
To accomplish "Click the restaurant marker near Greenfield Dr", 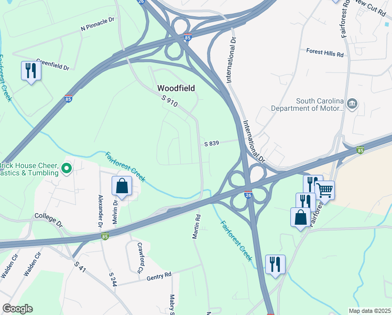I will (31, 72).
